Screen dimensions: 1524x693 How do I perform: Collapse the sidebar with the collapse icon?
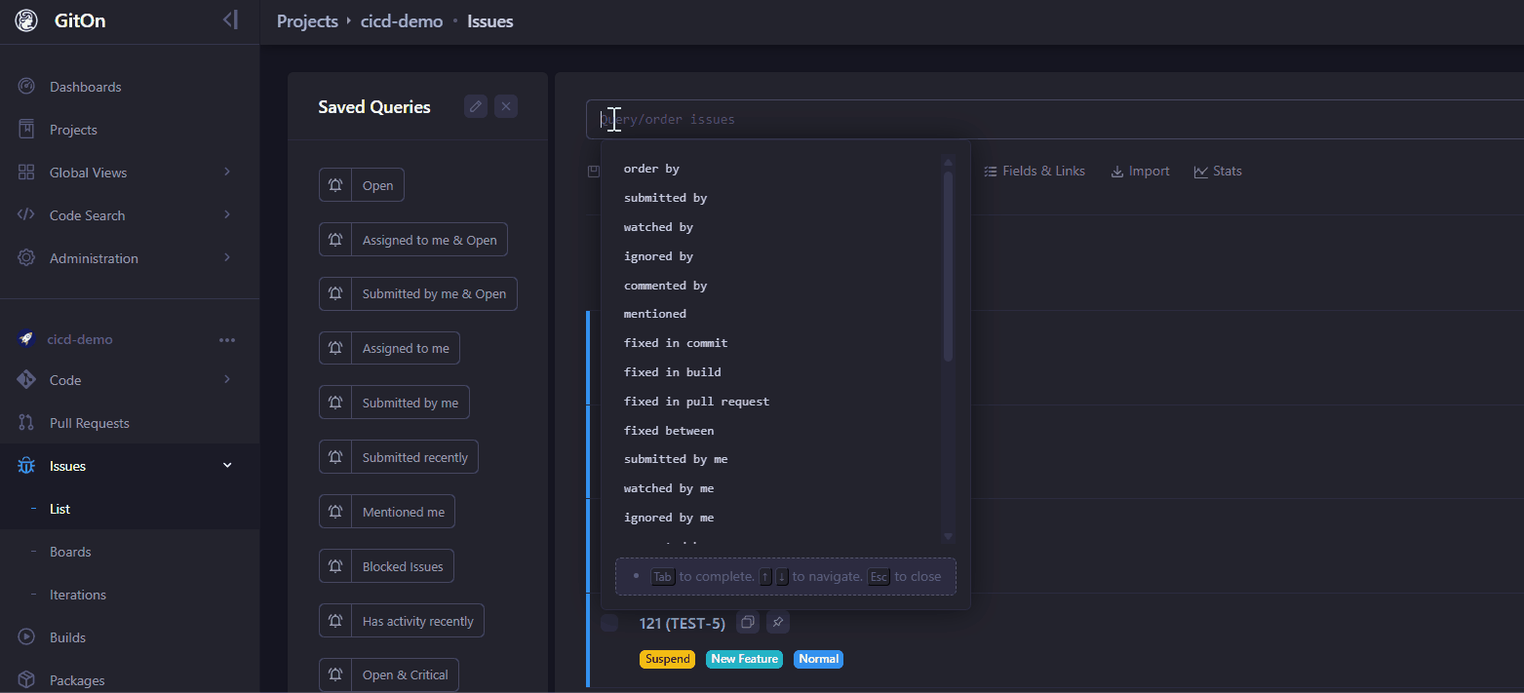point(230,19)
